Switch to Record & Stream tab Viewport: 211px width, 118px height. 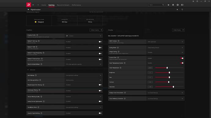[63, 5]
